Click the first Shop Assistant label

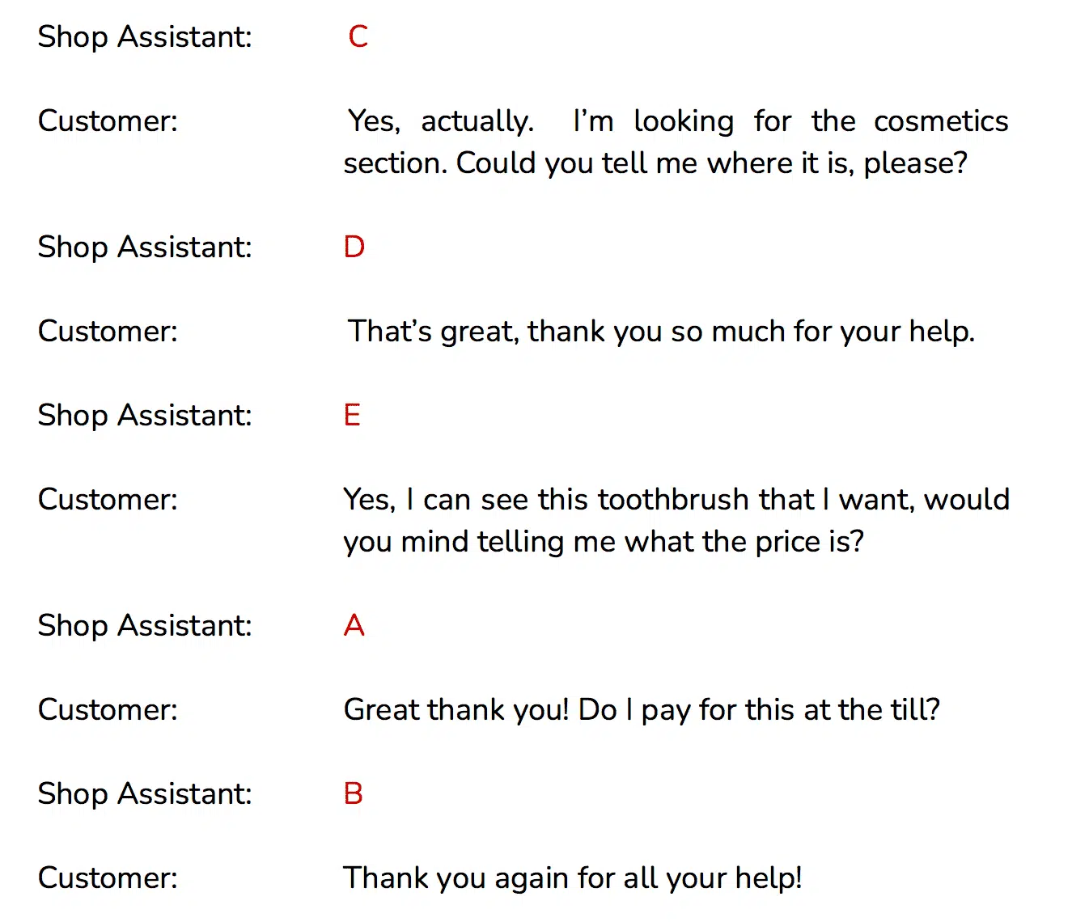coord(145,37)
